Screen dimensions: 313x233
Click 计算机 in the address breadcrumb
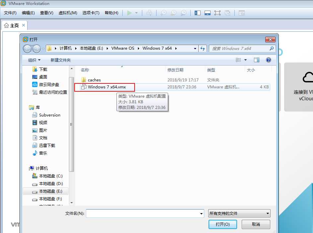(65, 48)
